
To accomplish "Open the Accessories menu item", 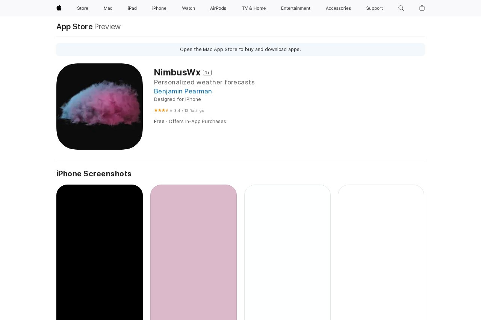I will coord(338,8).
